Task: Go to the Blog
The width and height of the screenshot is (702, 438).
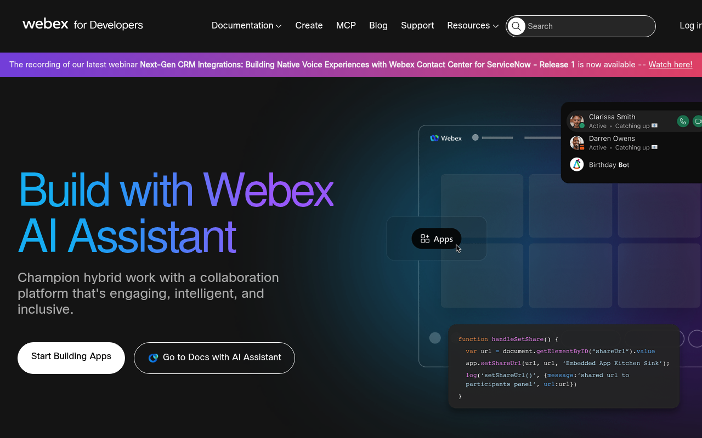Action: click(x=378, y=26)
